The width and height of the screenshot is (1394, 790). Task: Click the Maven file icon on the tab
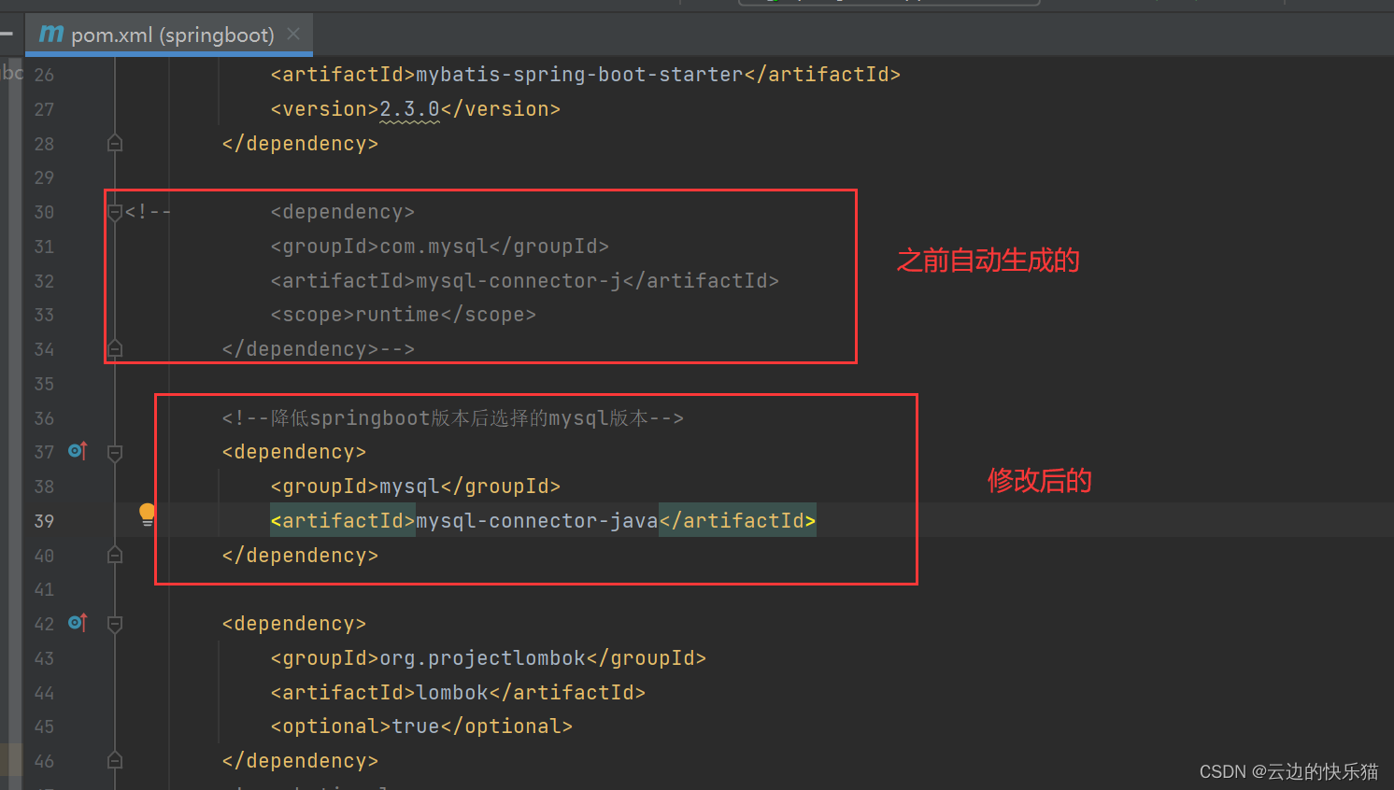point(51,35)
